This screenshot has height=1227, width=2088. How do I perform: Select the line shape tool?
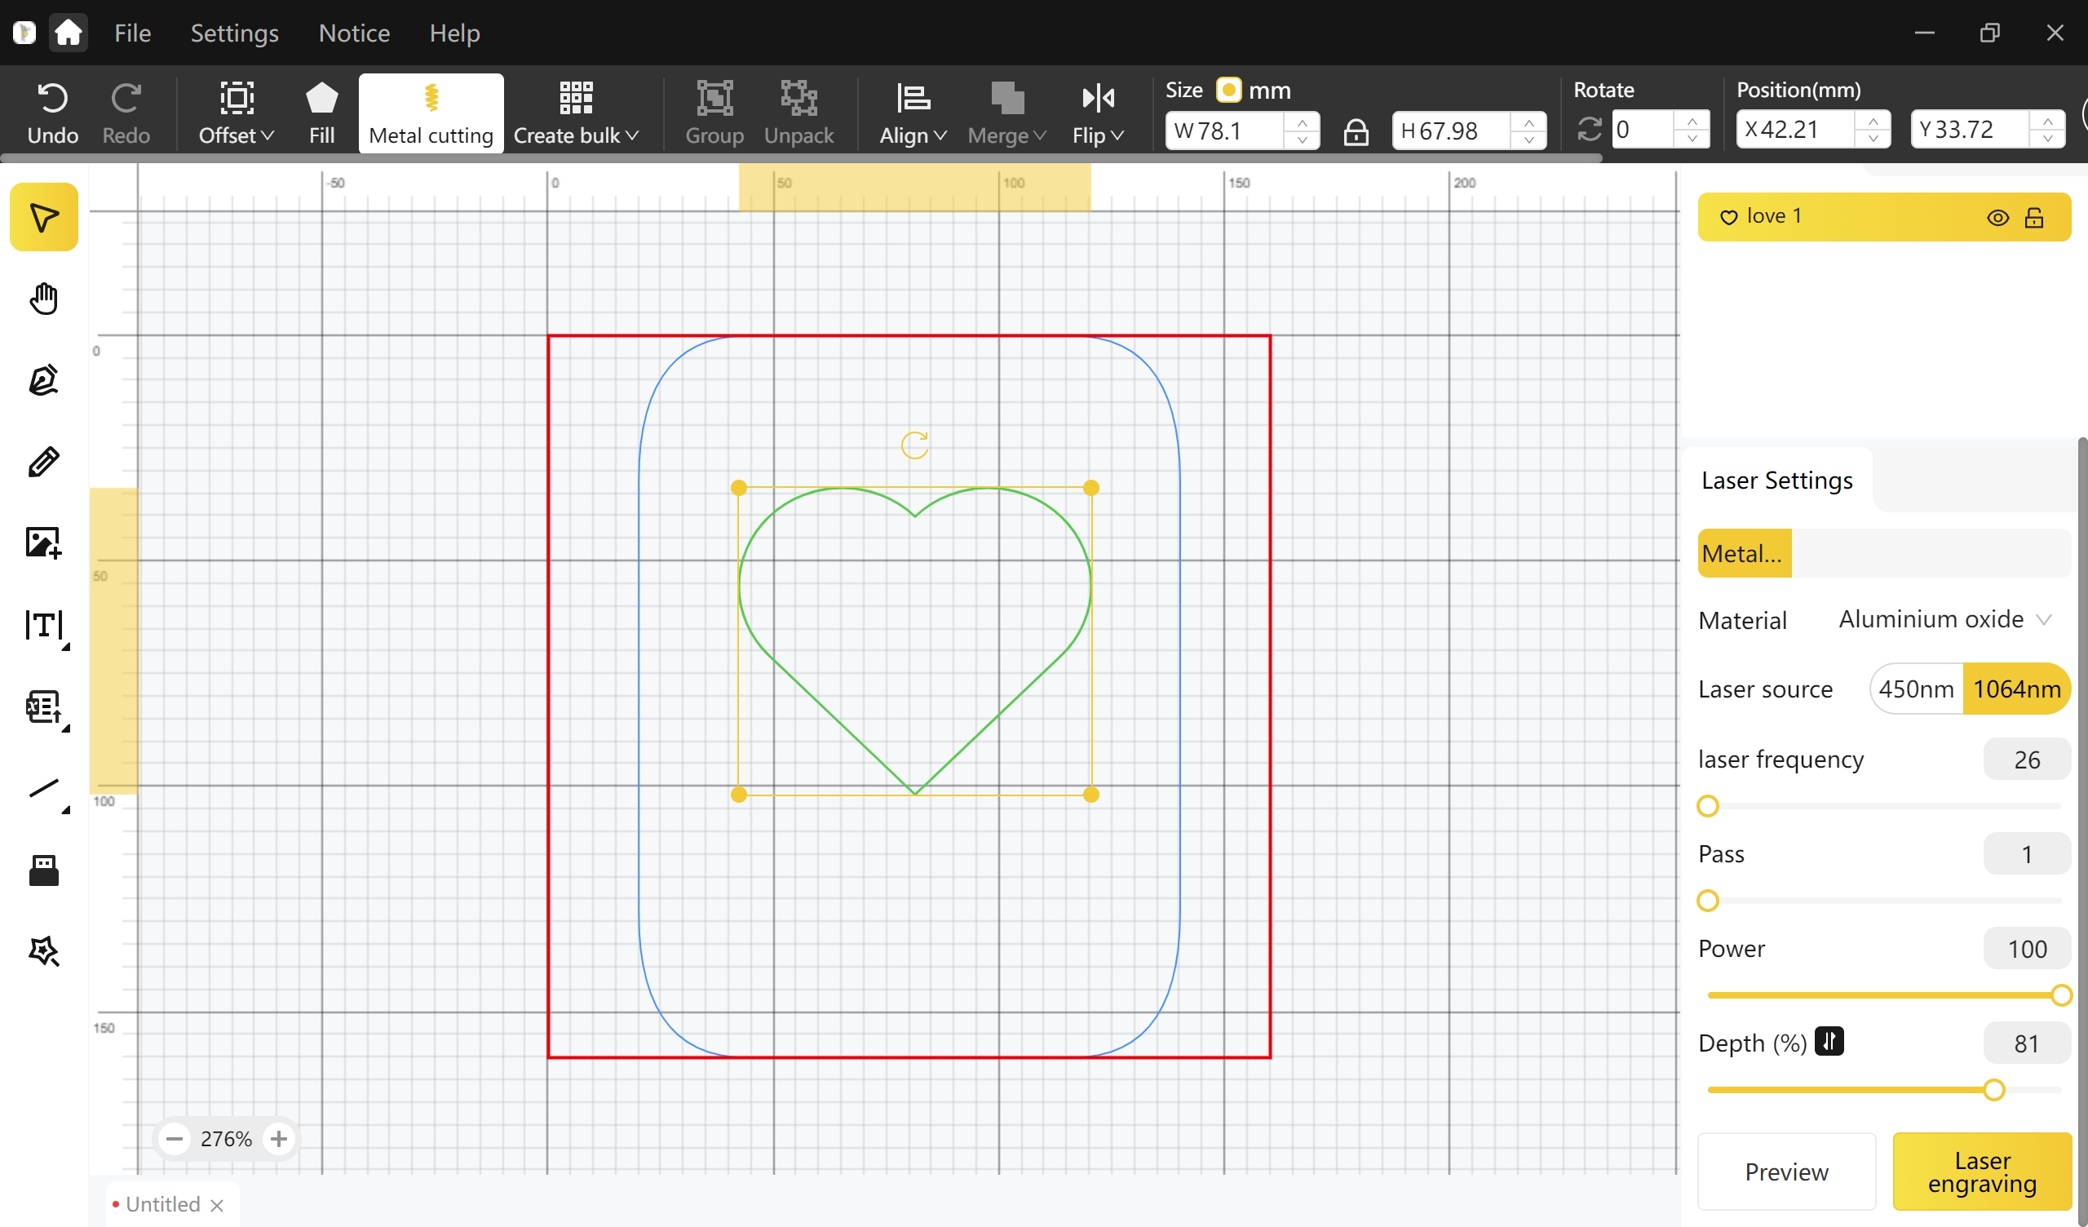(x=44, y=788)
